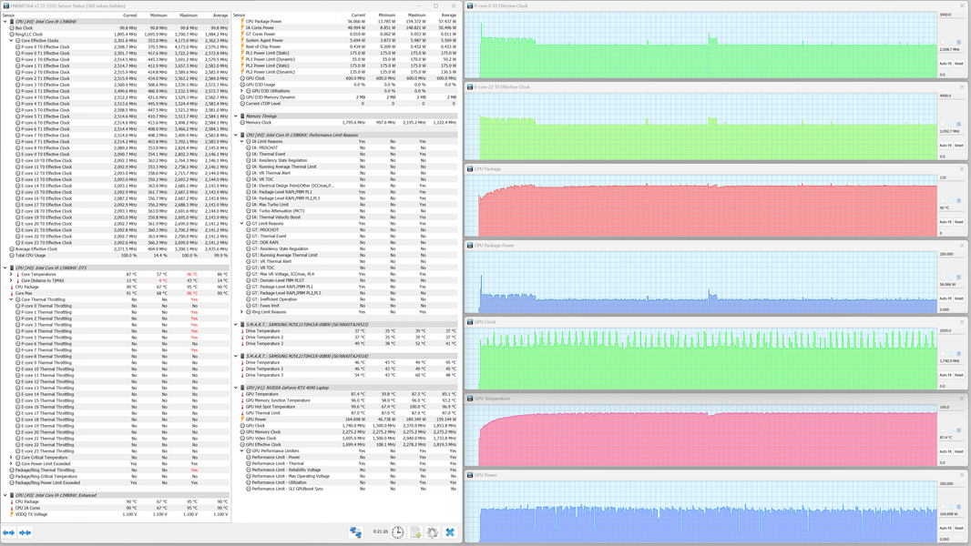Click the expand columns arrows icon

pyautogui.click(x=9, y=532)
